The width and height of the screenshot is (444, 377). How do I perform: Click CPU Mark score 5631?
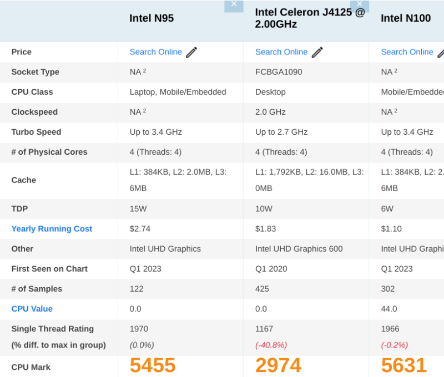click(x=404, y=365)
